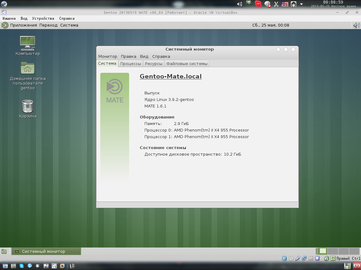Click the 'Ядро Linux 3.9.2-gentoo' text
The height and width of the screenshot is (270, 361).
pyautogui.click(x=169, y=100)
